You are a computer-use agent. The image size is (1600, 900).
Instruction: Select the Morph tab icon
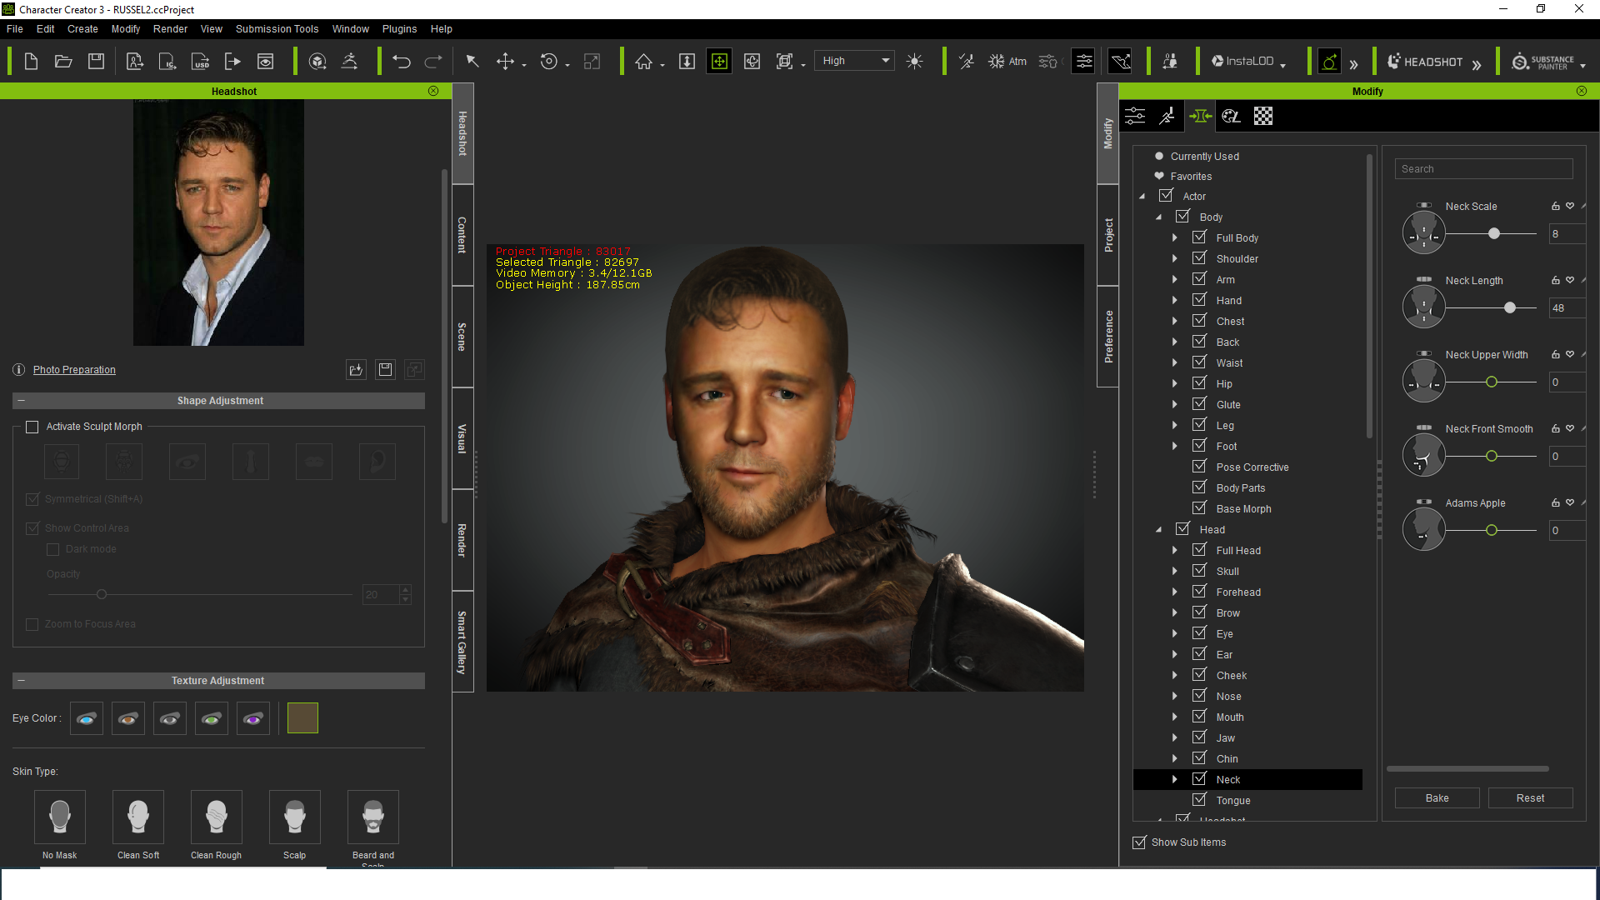[x=1200, y=116]
